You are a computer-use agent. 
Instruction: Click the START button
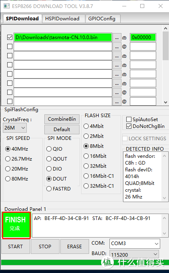tap(15, 246)
